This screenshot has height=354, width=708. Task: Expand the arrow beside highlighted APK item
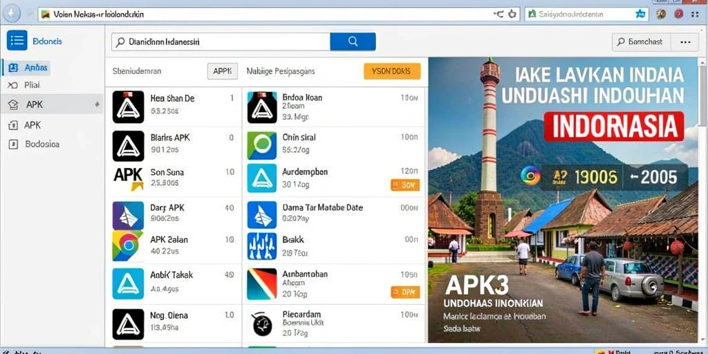point(97,104)
